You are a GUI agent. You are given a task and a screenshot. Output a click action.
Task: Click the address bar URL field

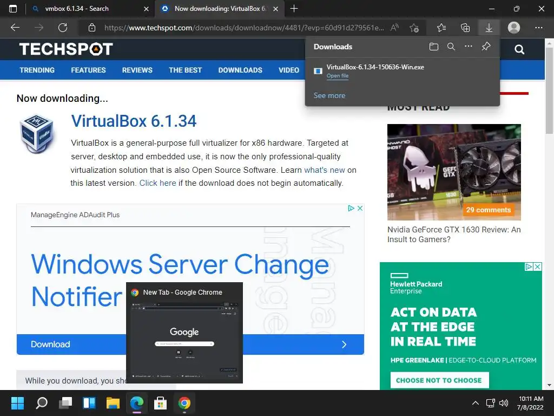(x=244, y=28)
